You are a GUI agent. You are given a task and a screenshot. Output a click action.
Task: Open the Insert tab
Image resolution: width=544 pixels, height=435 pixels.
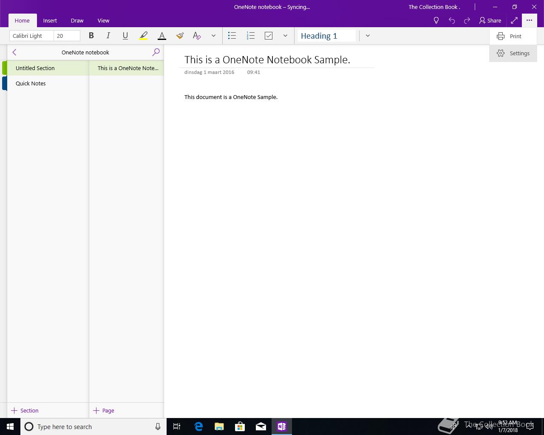click(x=50, y=20)
